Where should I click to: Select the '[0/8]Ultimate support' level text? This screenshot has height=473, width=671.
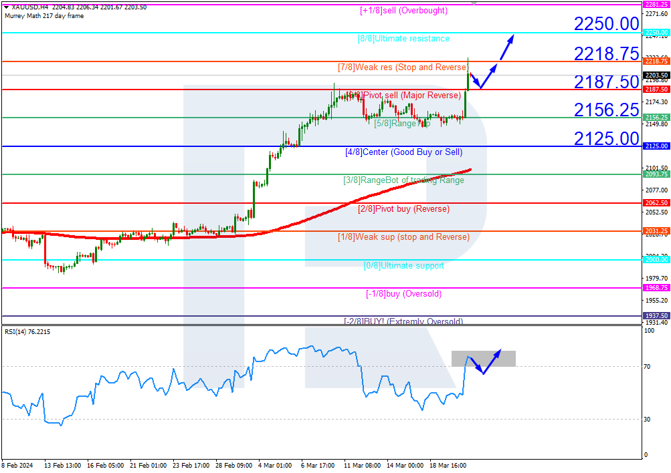[403, 266]
